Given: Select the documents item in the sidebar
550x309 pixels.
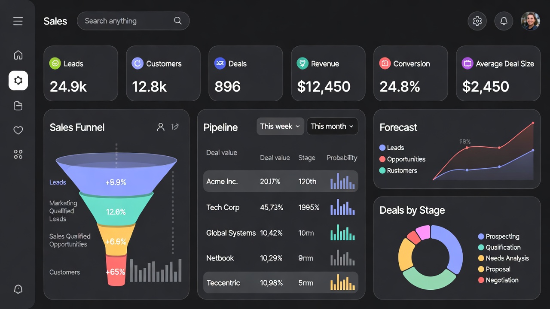Looking at the screenshot, I should click(x=18, y=106).
